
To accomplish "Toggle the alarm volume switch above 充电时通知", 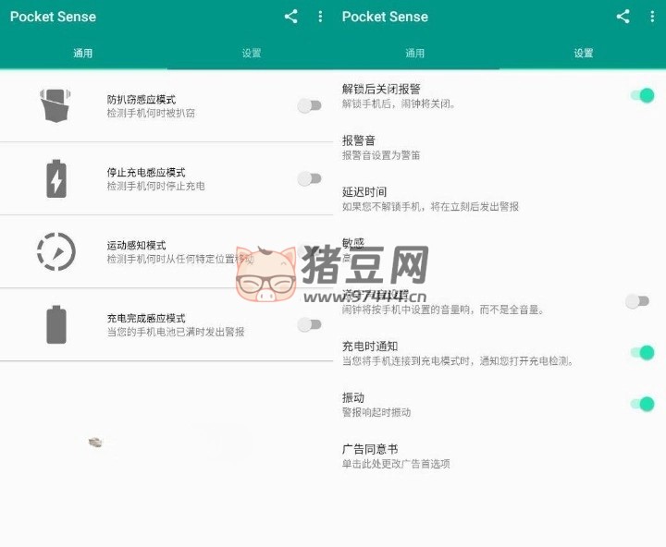I will pos(637,301).
